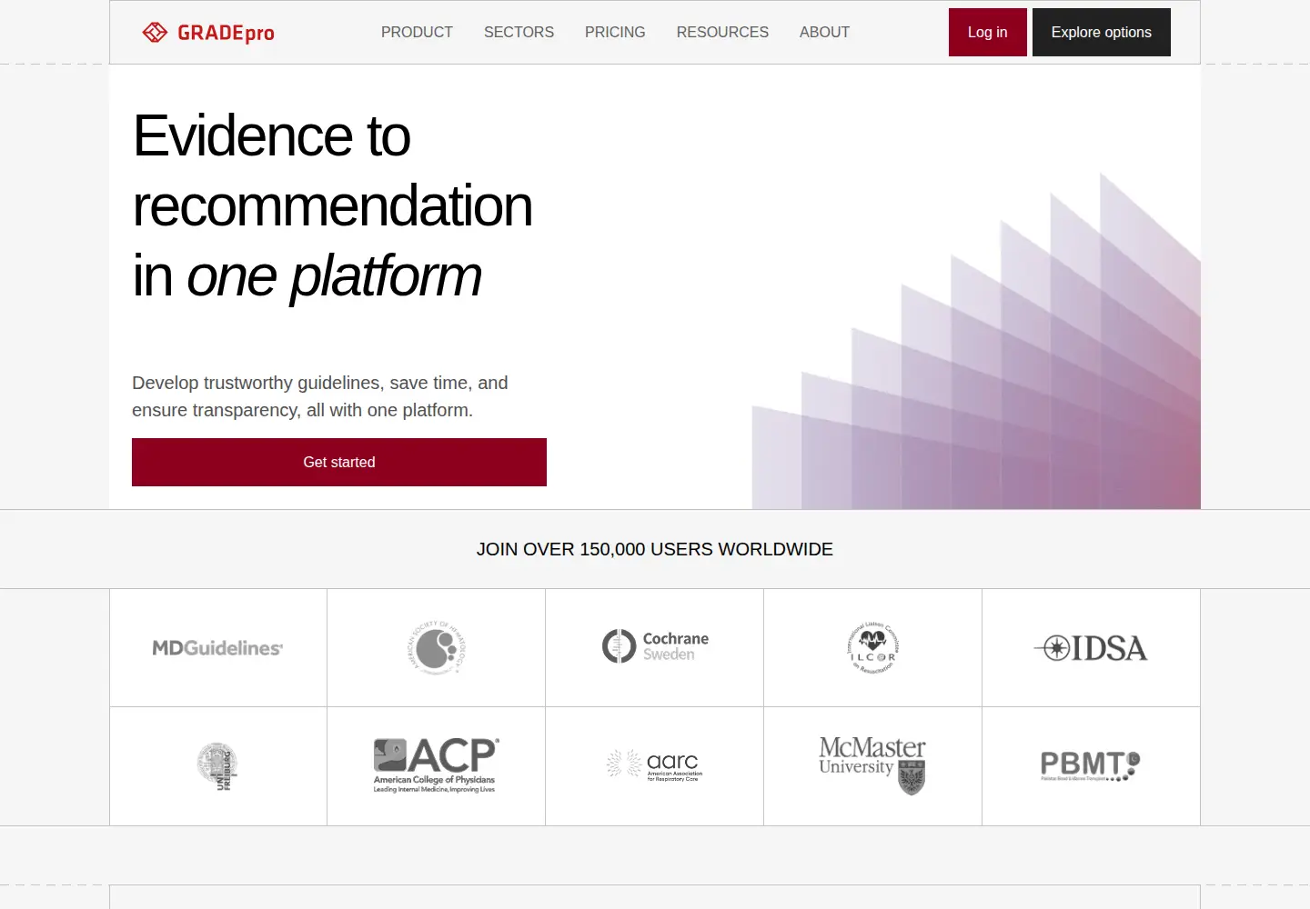
Task: Open the SECTORS menu
Action: (x=519, y=32)
